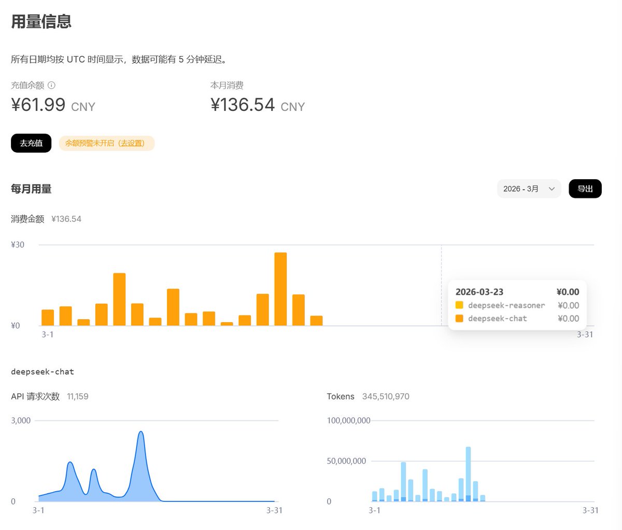The image size is (622, 530).
Task: Click the 用量信息 page heading
Action: coord(41,21)
